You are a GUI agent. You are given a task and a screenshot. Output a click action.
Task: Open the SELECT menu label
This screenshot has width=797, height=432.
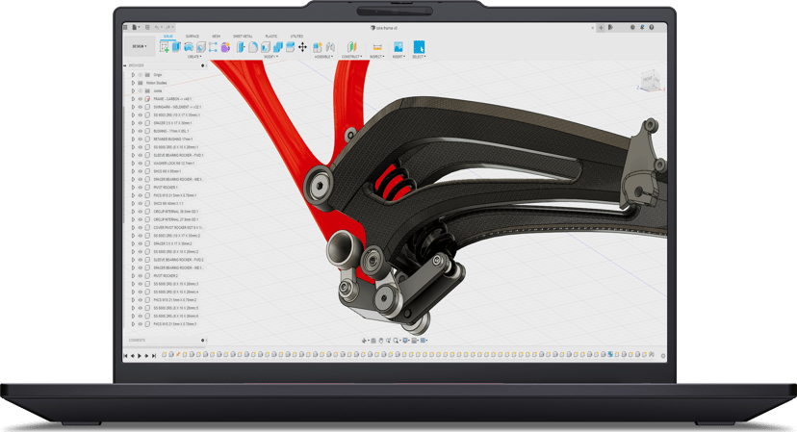(419, 57)
